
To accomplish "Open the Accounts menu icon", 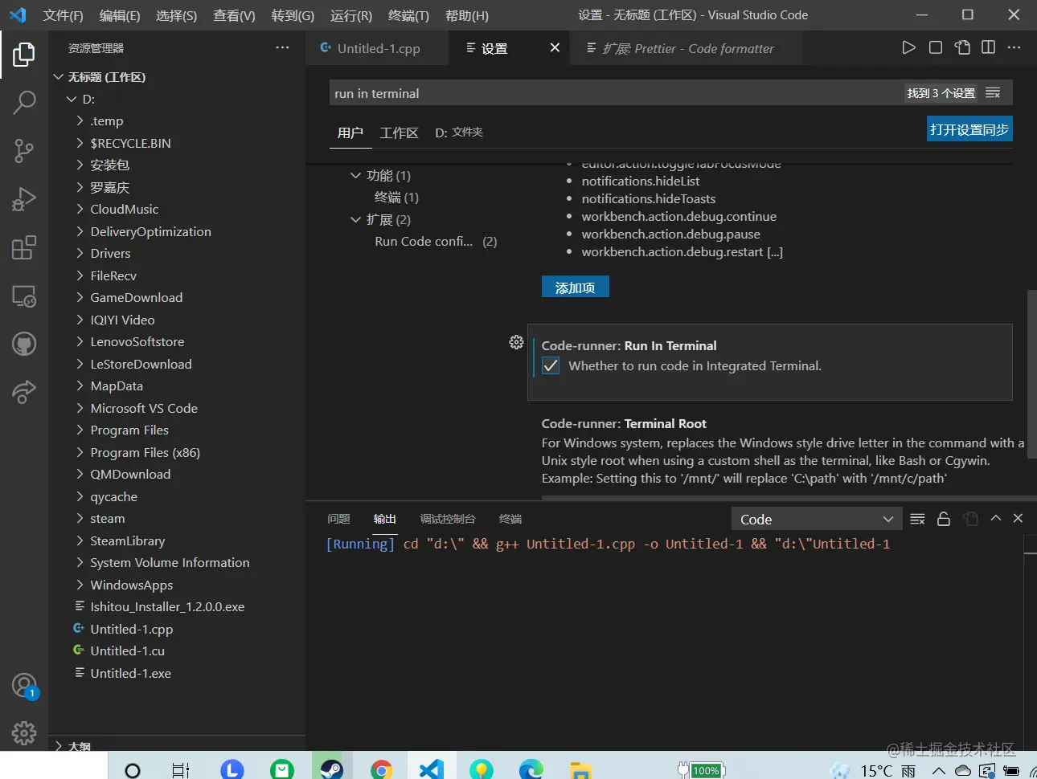I will point(24,686).
